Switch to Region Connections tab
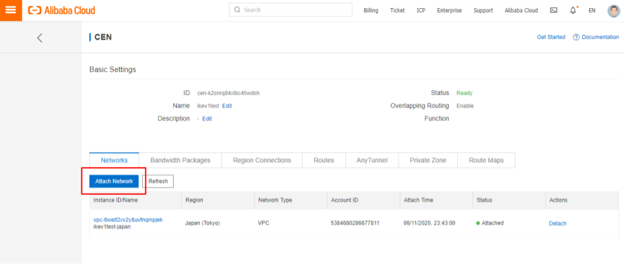This screenshot has width=628, height=269. tap(262, 160)
